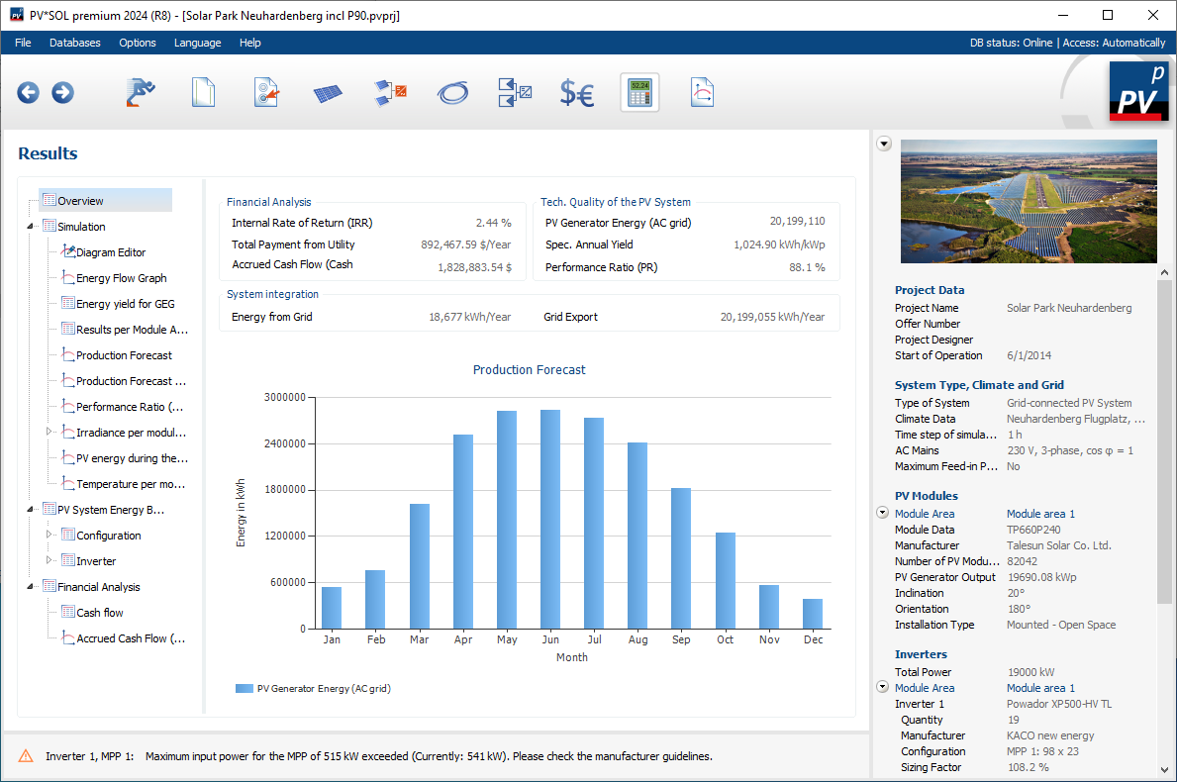Open the system type and climate icon

coord(266,93)
